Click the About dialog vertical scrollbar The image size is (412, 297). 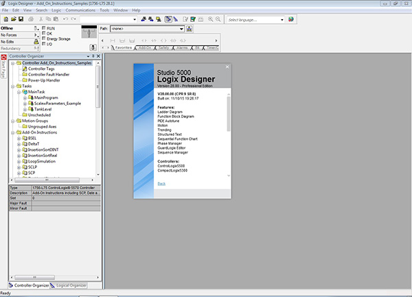[x=229, y=114]
